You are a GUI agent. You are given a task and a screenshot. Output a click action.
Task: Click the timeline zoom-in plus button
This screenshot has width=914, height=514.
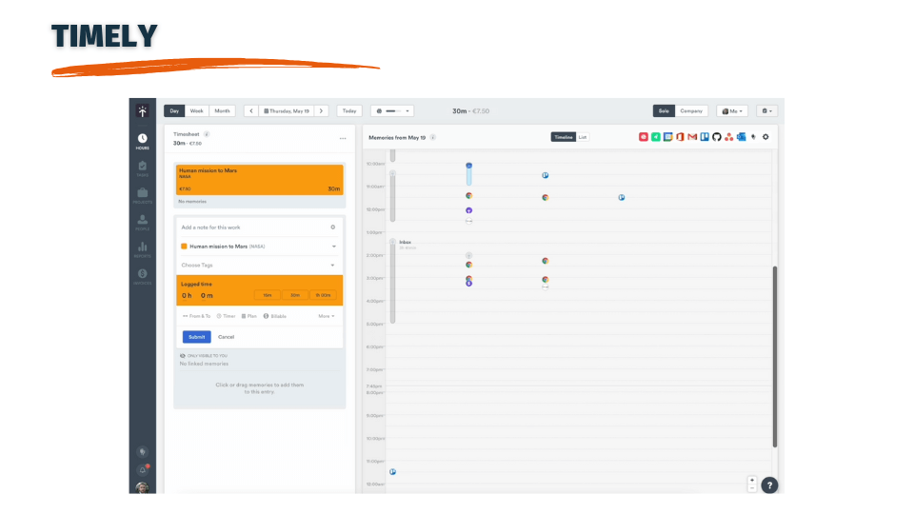point(752,480)
